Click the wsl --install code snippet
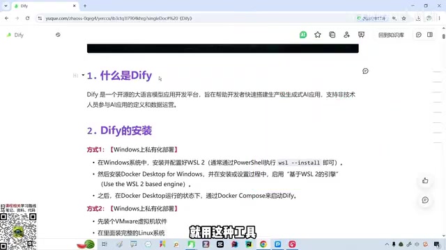The height and width of the screenshot is (250, 446). pos(299,162)
